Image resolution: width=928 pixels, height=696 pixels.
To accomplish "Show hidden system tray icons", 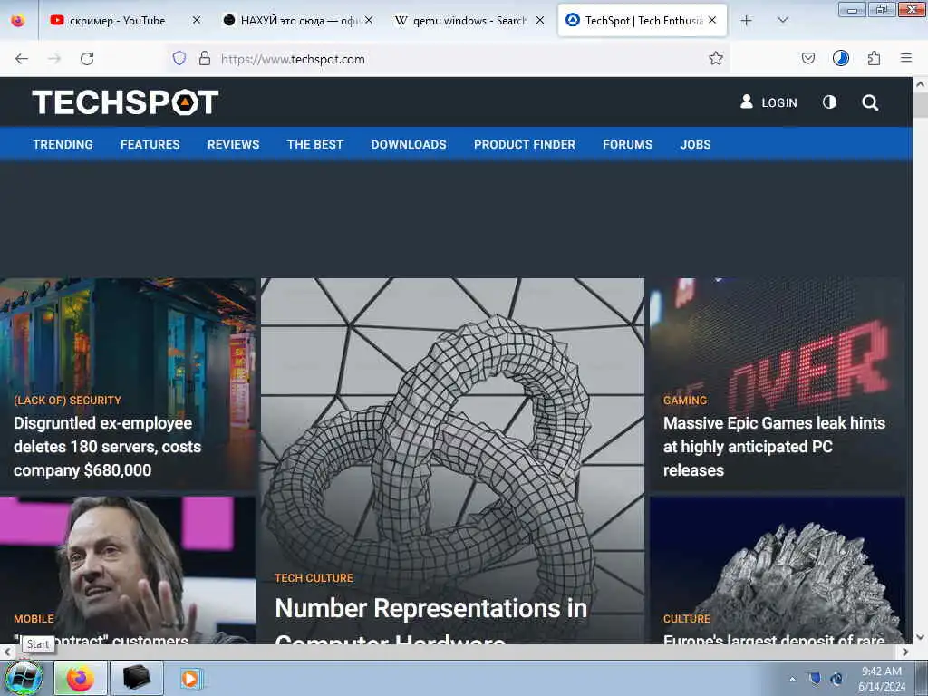I will pos(792,679).
